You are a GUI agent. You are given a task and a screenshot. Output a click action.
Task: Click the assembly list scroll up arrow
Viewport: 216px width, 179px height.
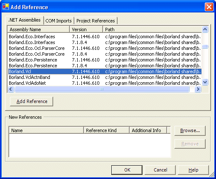205,29
